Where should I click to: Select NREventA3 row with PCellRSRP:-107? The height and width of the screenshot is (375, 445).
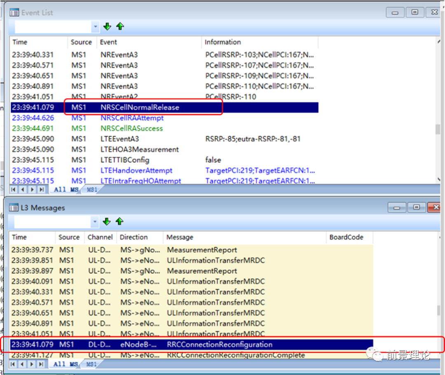(164, 65)
